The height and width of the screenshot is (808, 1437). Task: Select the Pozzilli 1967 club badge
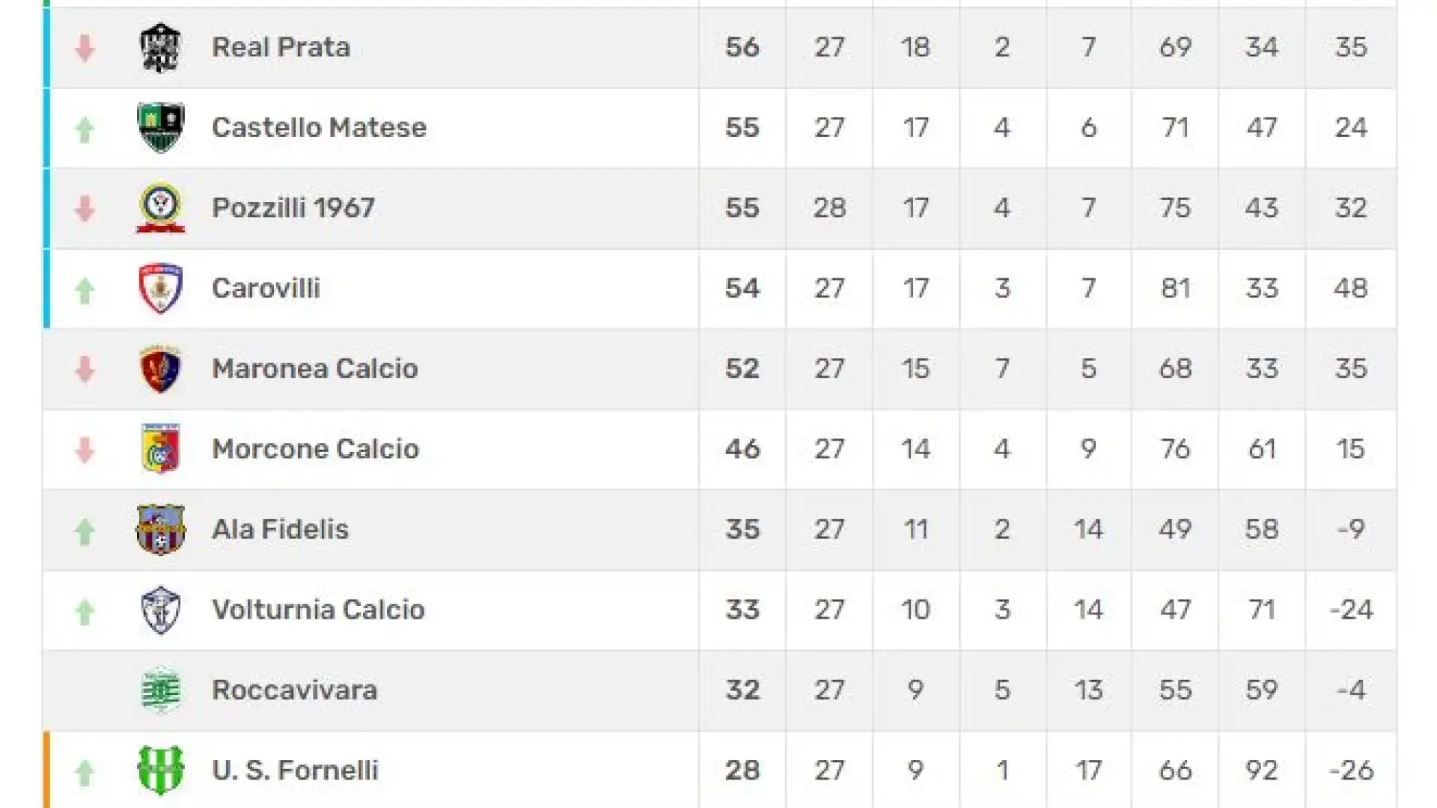pos(161,208)
